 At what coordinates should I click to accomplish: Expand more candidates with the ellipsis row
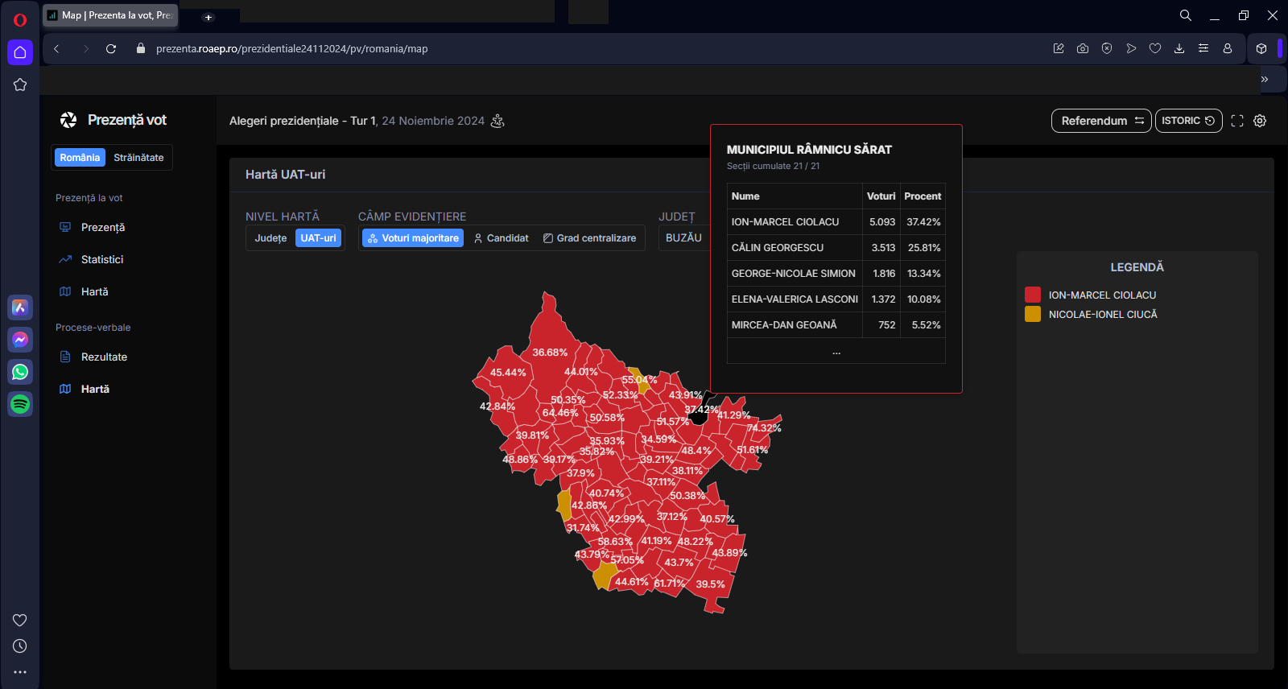(x=836, y=352)
